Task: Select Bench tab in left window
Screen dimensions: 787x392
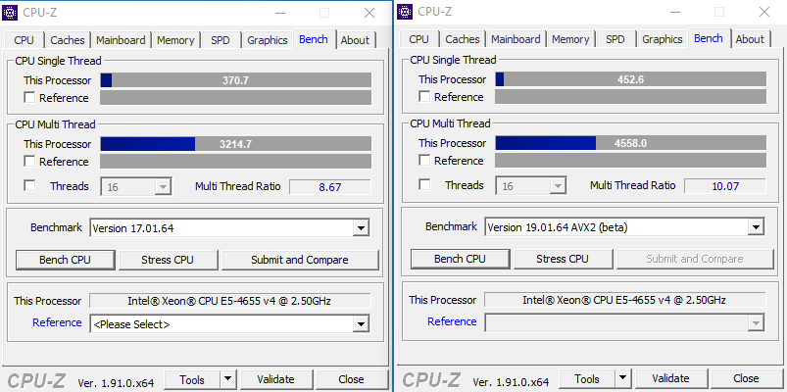Action: coord(314,39)
